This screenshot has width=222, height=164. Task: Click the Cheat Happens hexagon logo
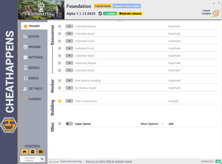[9, 125]
